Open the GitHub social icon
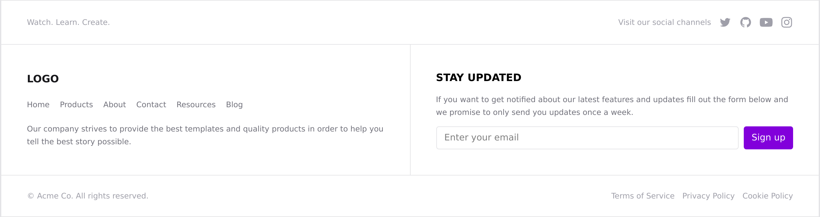Image resolution: width=820 pixels, height=217 pixels. 746,22
